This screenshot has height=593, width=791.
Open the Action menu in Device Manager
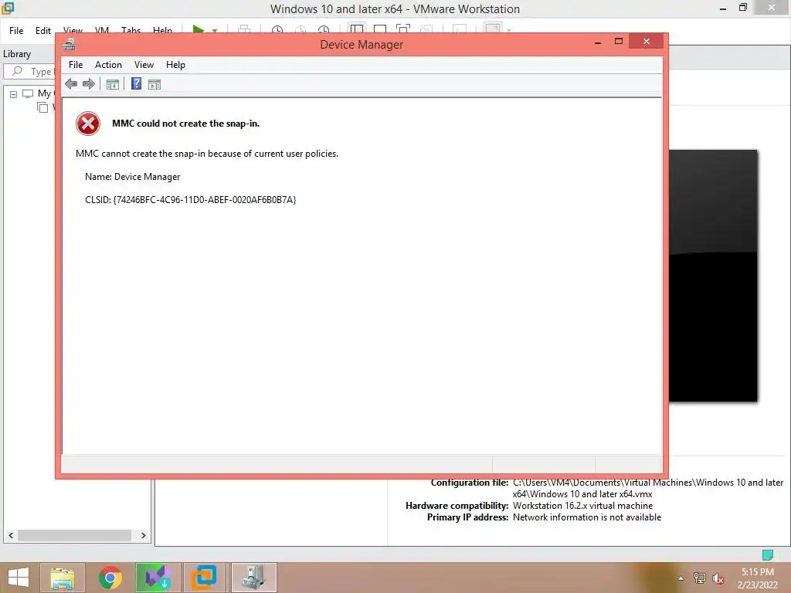point(108,65)
